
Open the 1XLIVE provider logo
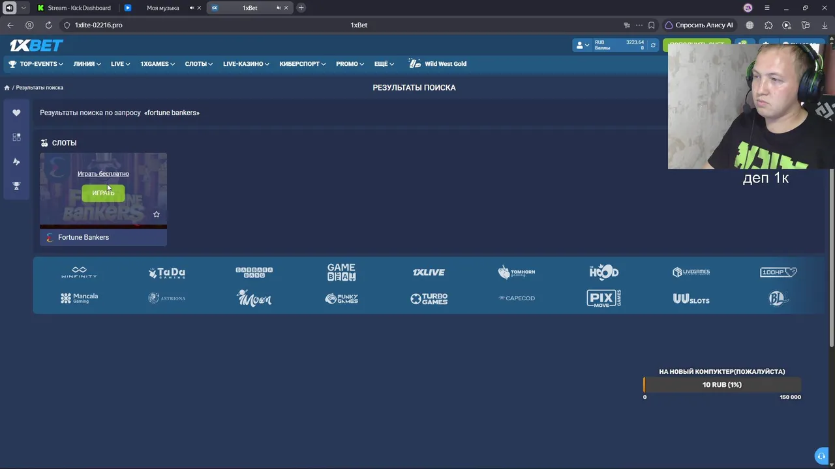[x=429, y=272]
